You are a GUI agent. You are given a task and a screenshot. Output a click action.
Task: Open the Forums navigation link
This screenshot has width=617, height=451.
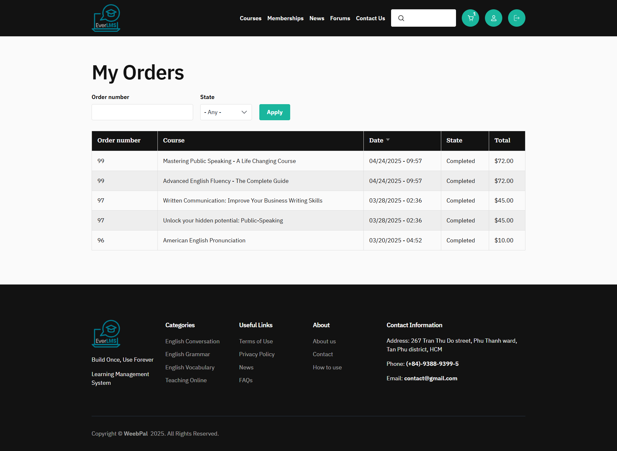tap(340, 18)
